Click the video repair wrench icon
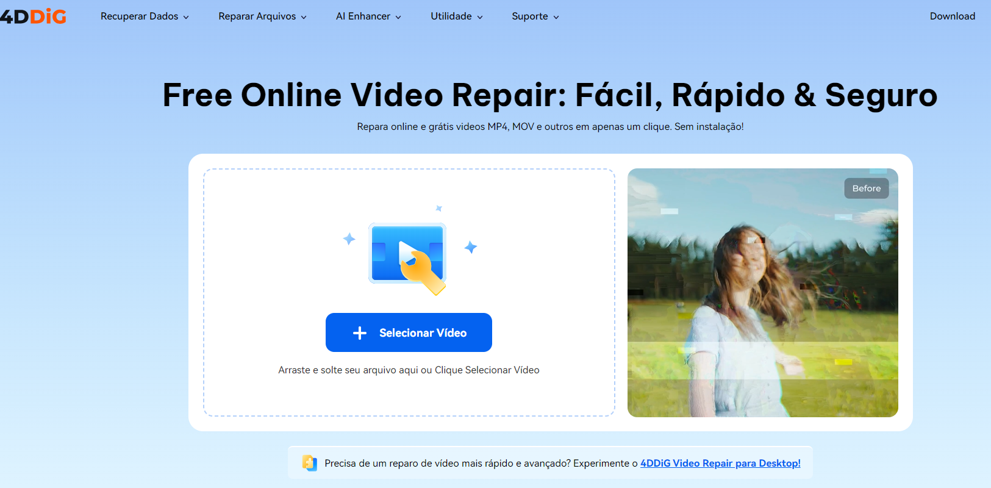Screen dimensions: 991x488 pos(407,258)
